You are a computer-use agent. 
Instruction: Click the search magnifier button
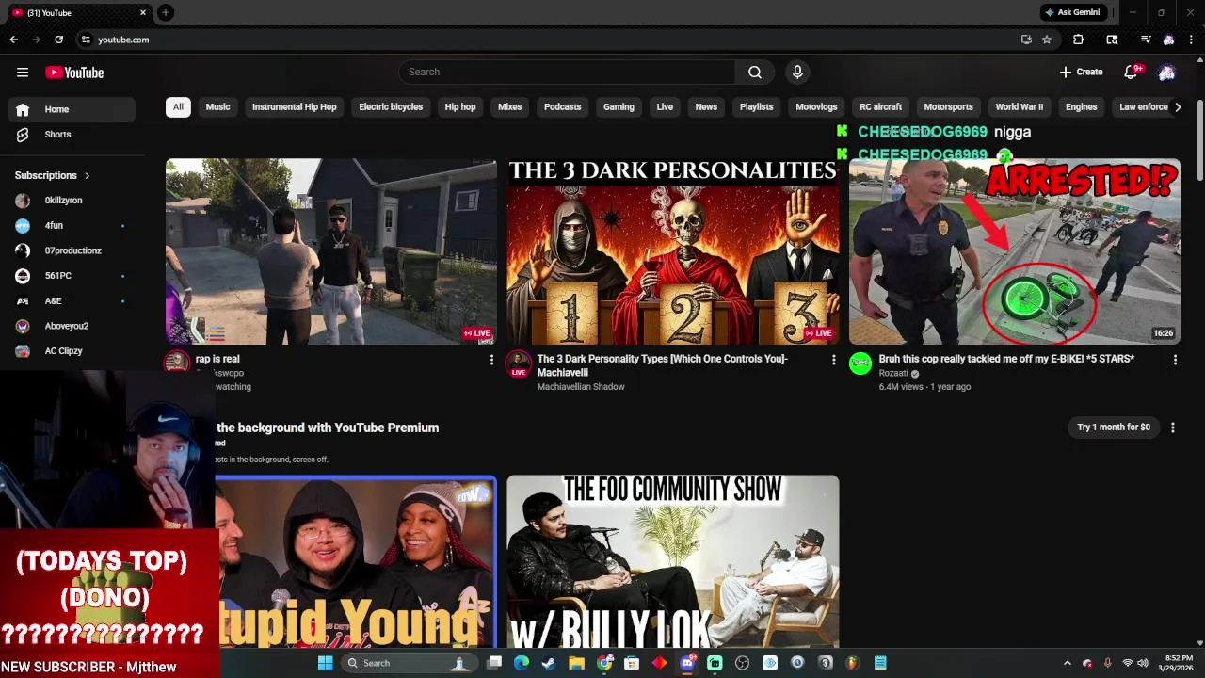click(755, 72)
